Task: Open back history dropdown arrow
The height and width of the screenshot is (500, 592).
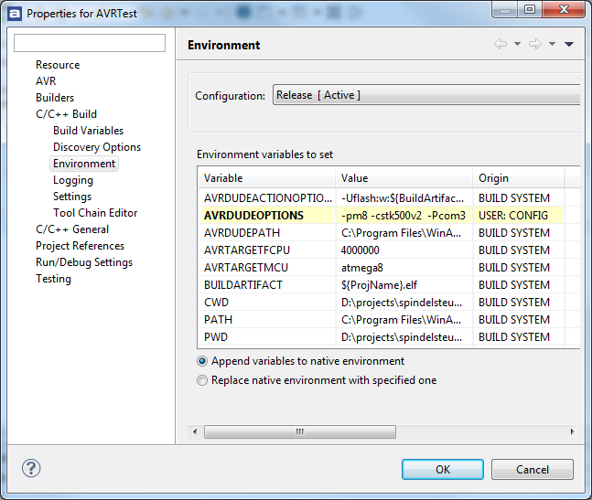Action: coord(517,45)
